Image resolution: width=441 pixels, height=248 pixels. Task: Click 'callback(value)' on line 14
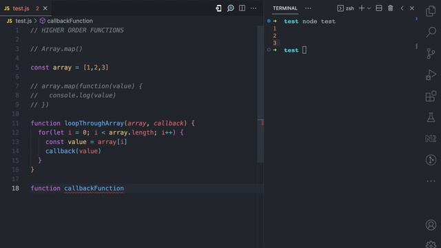(x=73, y=151)
